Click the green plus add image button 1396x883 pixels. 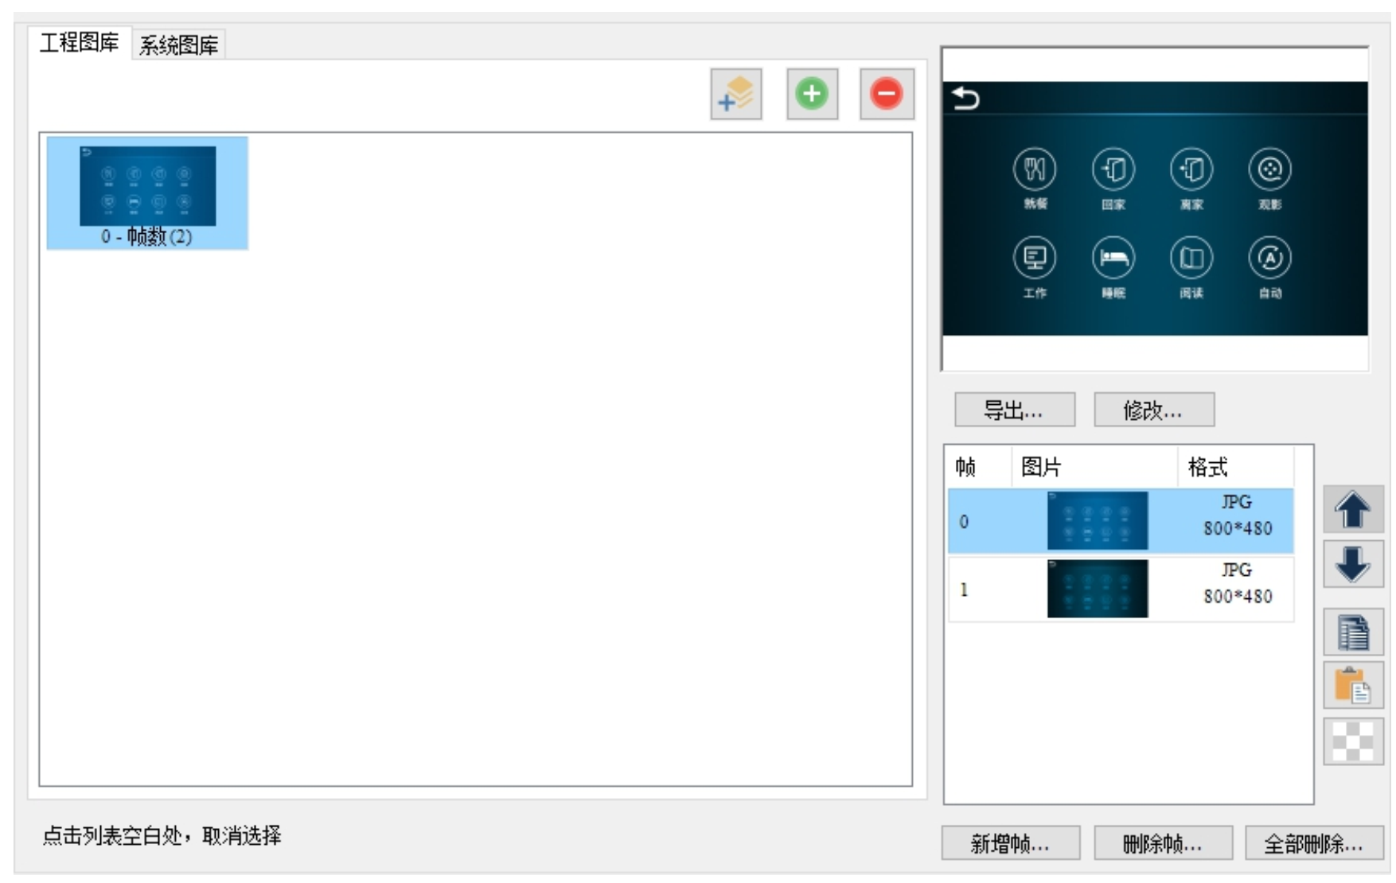click(811, 95)
